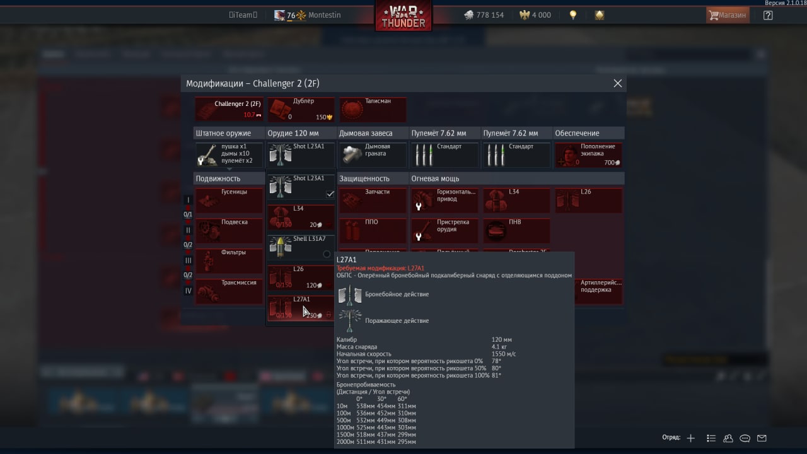Select Стандарт belt beside Пополнение экипажа

click(516, 155)
